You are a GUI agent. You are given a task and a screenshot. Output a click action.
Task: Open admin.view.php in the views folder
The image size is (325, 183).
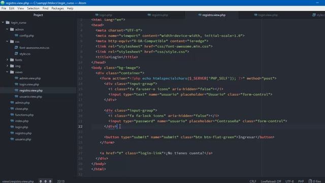(30, 78)
